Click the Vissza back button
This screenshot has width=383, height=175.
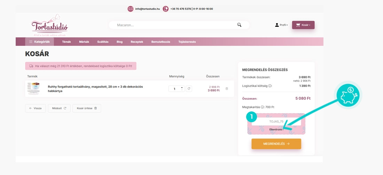point(36,108)
